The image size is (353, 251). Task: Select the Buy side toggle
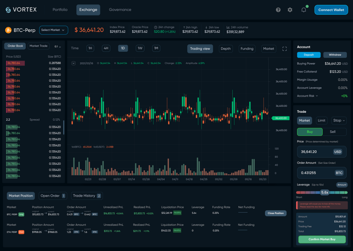310,132
